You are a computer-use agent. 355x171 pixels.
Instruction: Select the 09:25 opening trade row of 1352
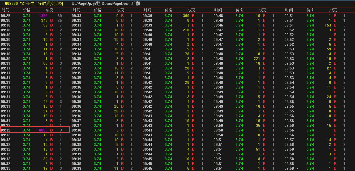click(35, 16)
